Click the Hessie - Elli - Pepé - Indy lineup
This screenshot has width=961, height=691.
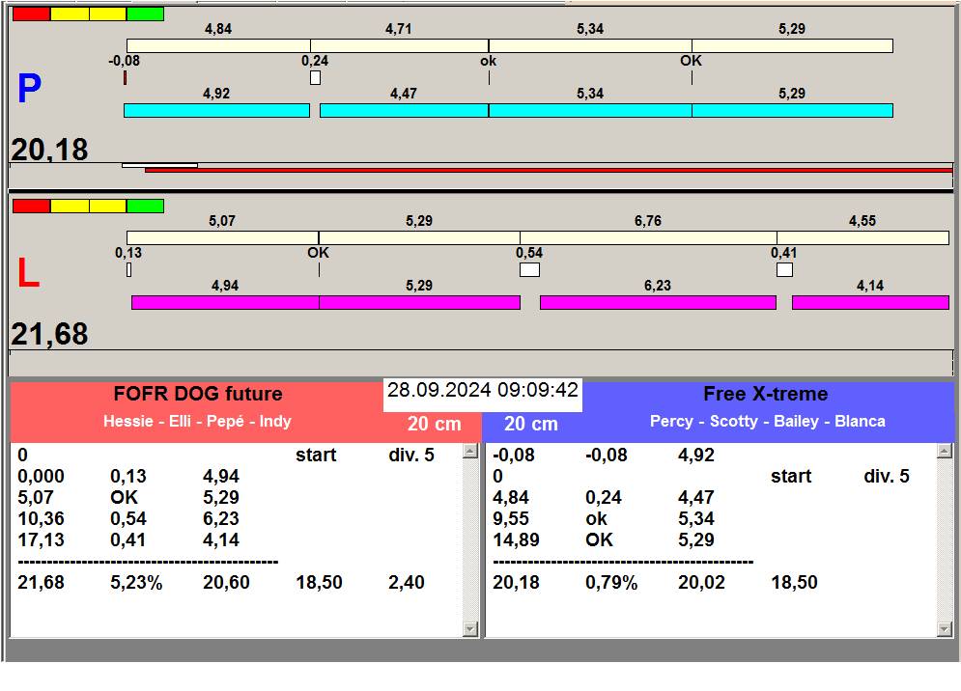click(197, 422)
